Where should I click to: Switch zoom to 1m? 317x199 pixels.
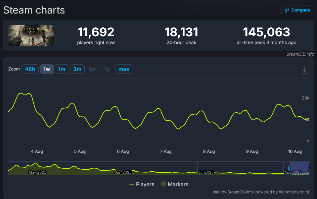click(x=62, y=69)
